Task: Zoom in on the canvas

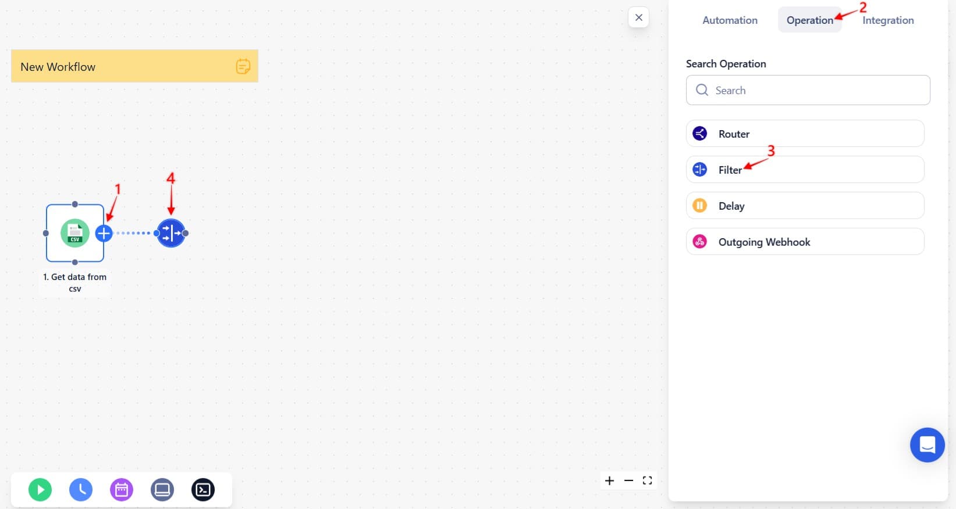Action: pos(610,481)
